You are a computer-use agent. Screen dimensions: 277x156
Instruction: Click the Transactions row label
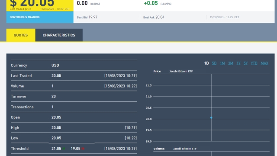[22, 107]
